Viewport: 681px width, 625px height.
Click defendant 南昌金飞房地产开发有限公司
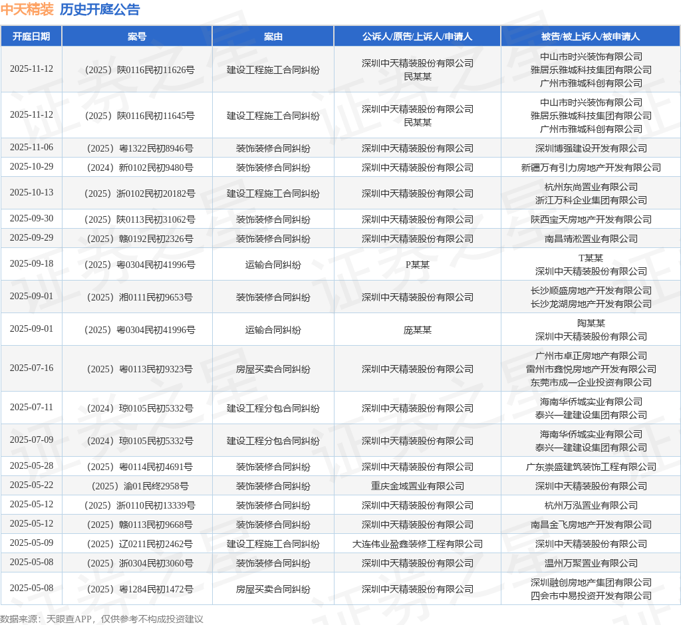point(591,525)
